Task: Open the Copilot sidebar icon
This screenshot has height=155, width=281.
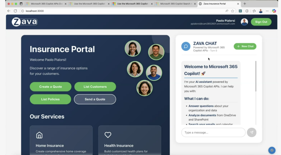Action: point(274,11)
